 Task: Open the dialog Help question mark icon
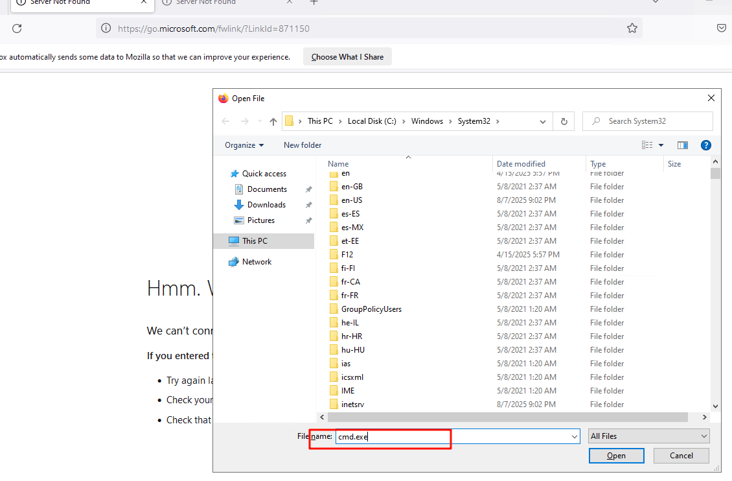click(706, 145)
